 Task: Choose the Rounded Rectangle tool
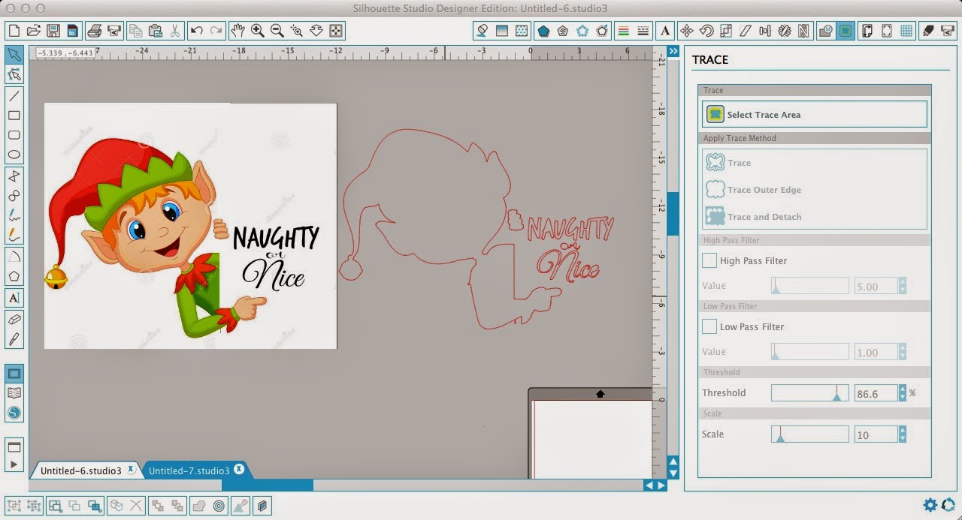click(x=14, y=135)
